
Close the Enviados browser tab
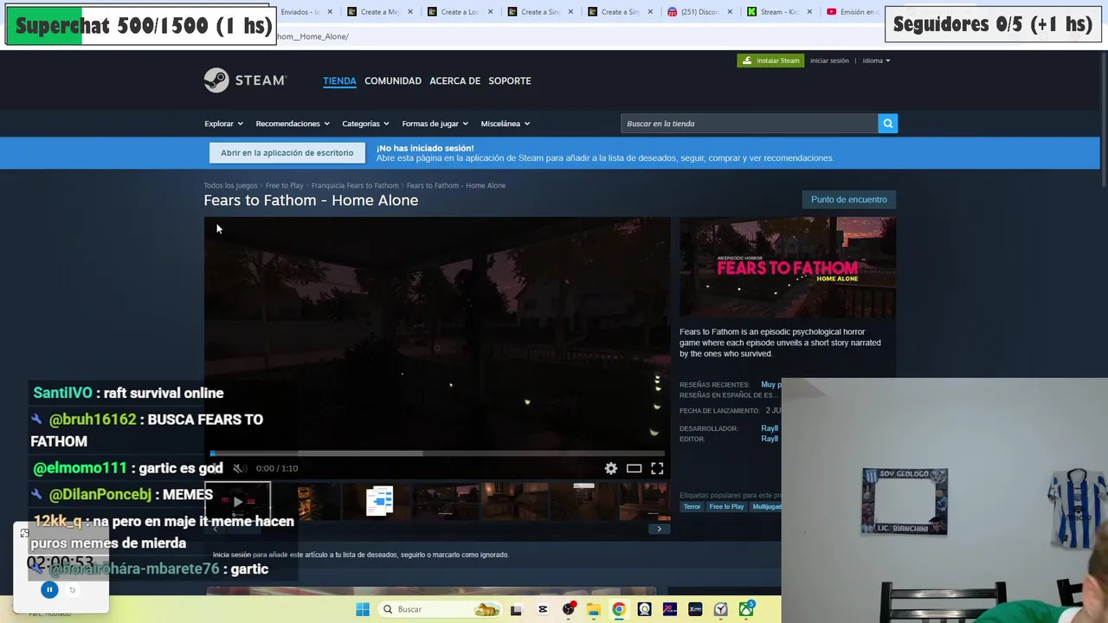pos(330,12)
